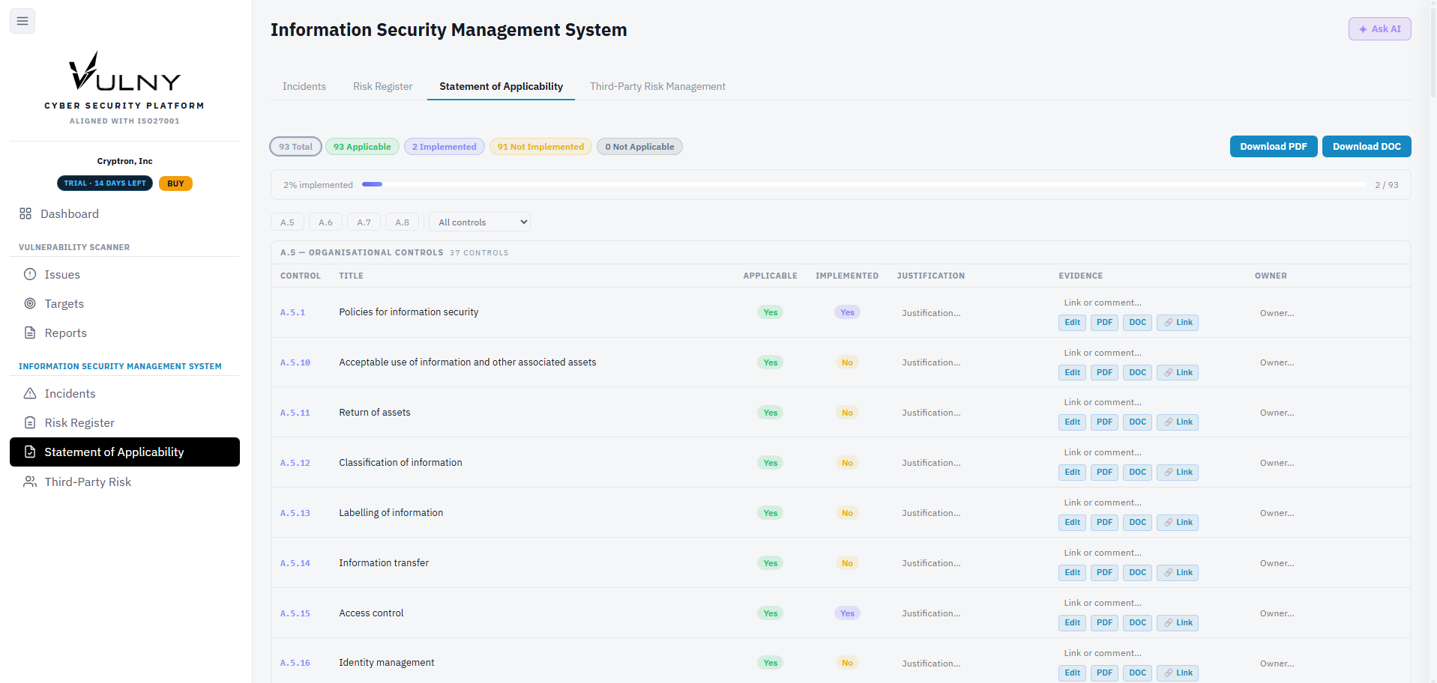Toggle Implemented Yes for A.5.1
This screenshot has height=683, width=1437.
[x=847, y=312]
